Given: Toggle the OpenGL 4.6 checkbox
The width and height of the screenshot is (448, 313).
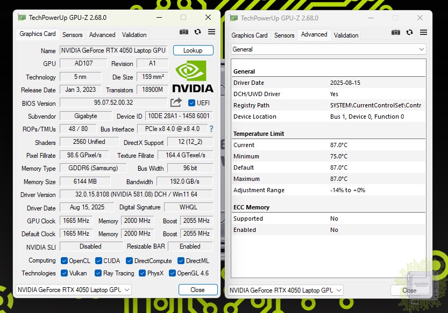Looking at the screenshot, I should click(172, 273).
